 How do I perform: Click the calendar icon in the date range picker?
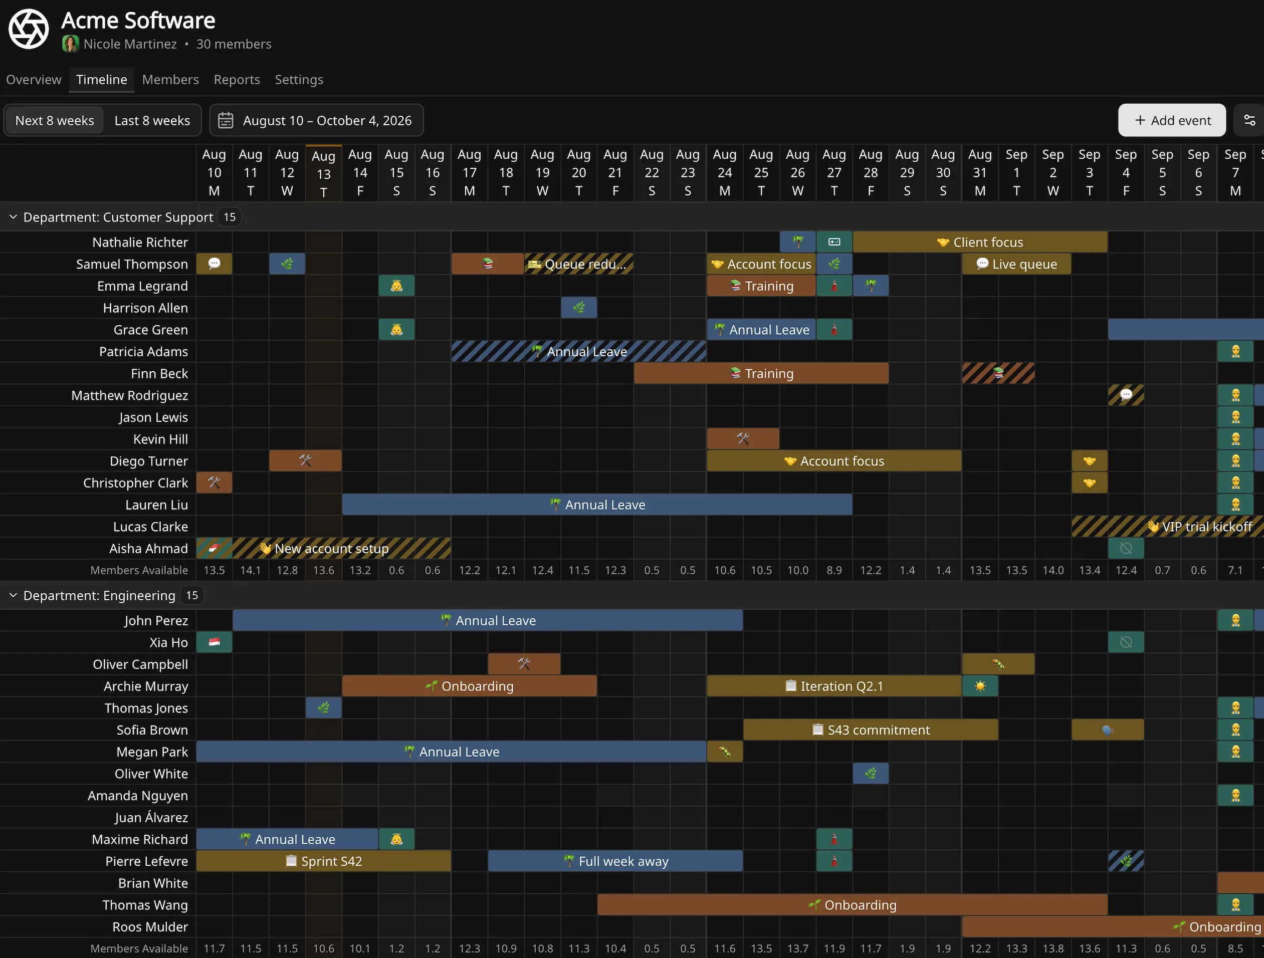point(226,121)
